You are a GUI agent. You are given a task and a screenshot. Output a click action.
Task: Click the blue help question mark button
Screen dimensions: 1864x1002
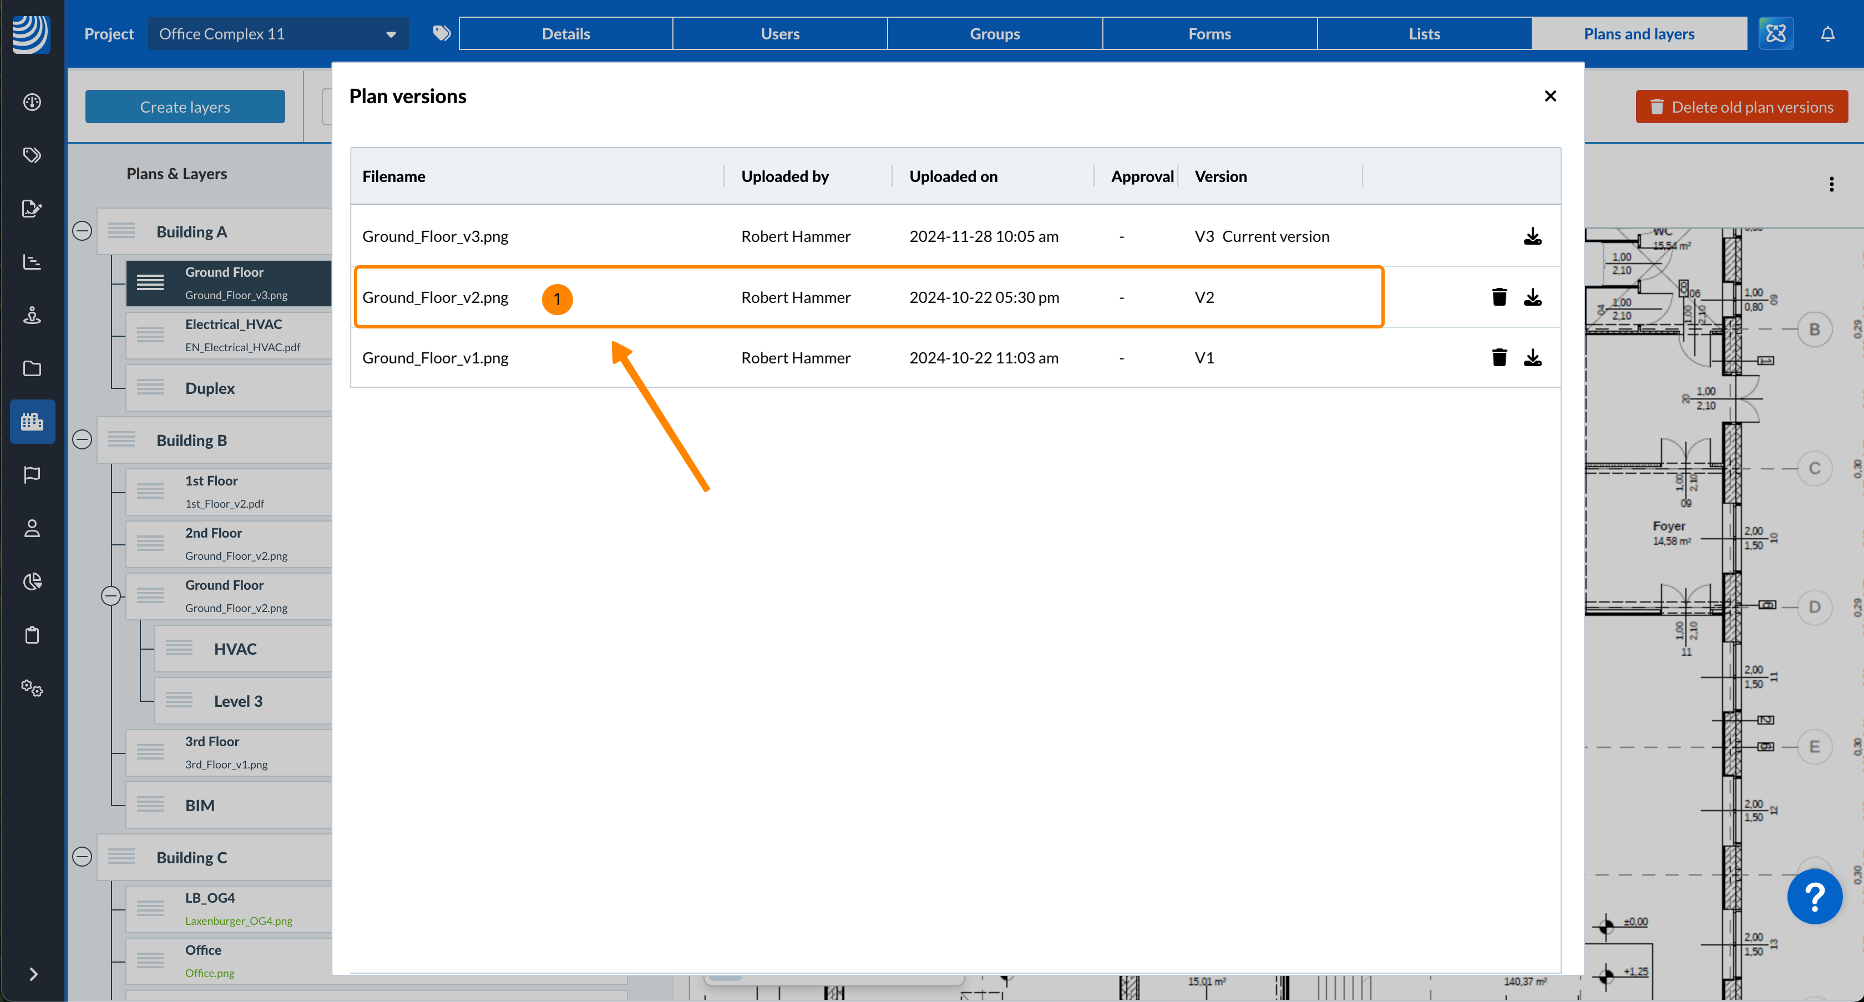pos(1814,897)
